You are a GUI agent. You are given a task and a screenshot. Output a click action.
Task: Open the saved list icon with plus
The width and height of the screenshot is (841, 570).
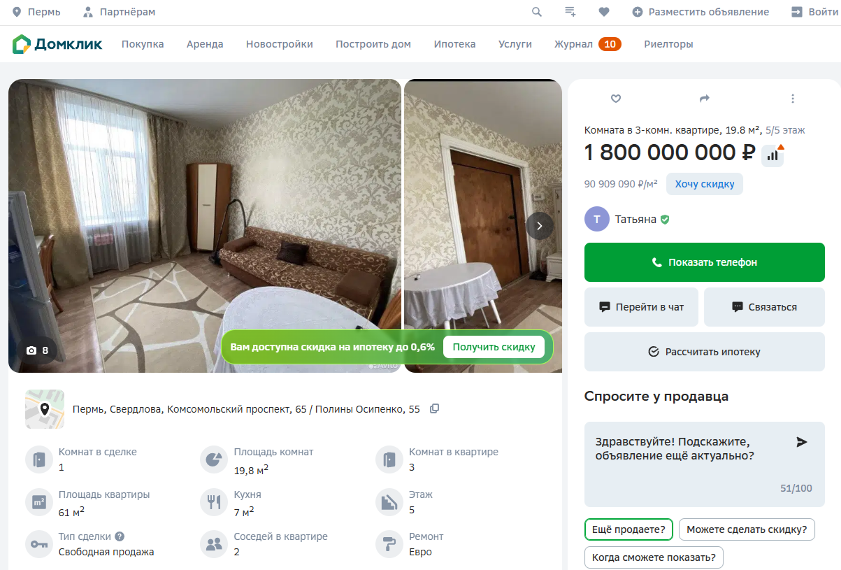pos(570,12)
